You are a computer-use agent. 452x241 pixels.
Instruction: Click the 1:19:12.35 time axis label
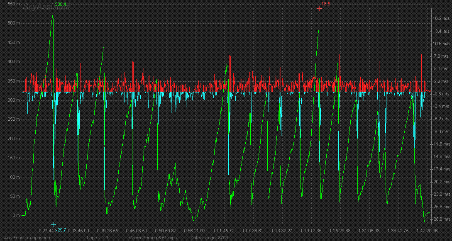[310, 230]
